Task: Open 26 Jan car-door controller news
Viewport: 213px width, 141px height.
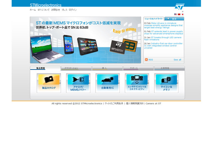Action: click(163, 46)
